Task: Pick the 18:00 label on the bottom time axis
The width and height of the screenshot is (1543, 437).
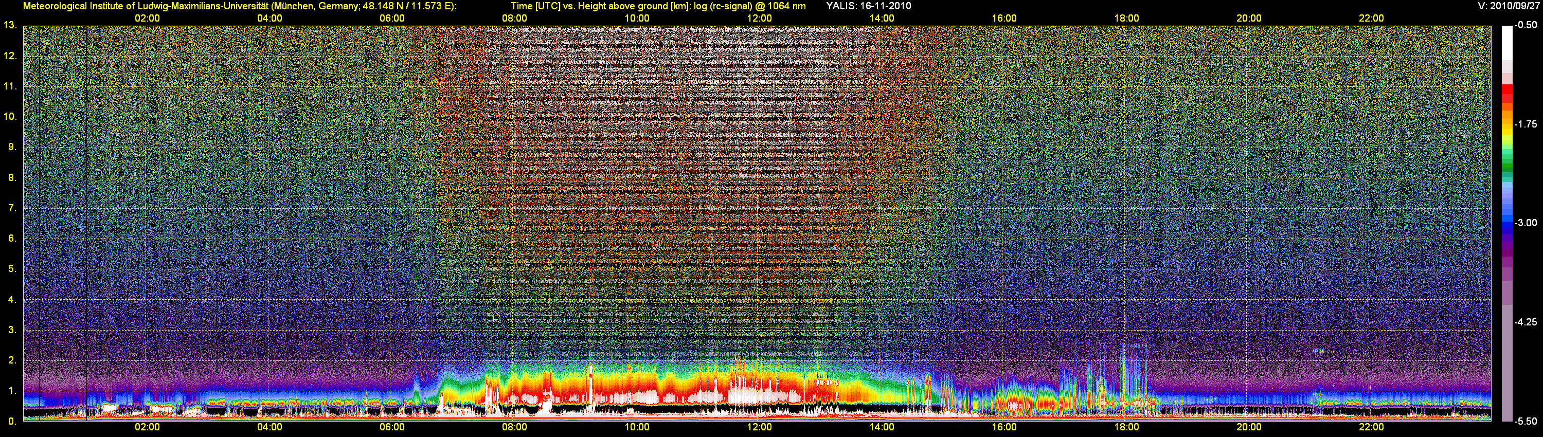Action: click(x=1126, y=427)
